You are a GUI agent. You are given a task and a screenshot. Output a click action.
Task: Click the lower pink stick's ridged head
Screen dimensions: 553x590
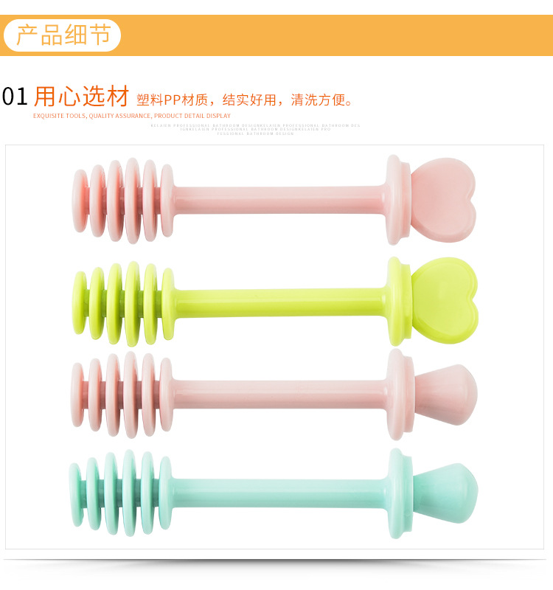122,395
